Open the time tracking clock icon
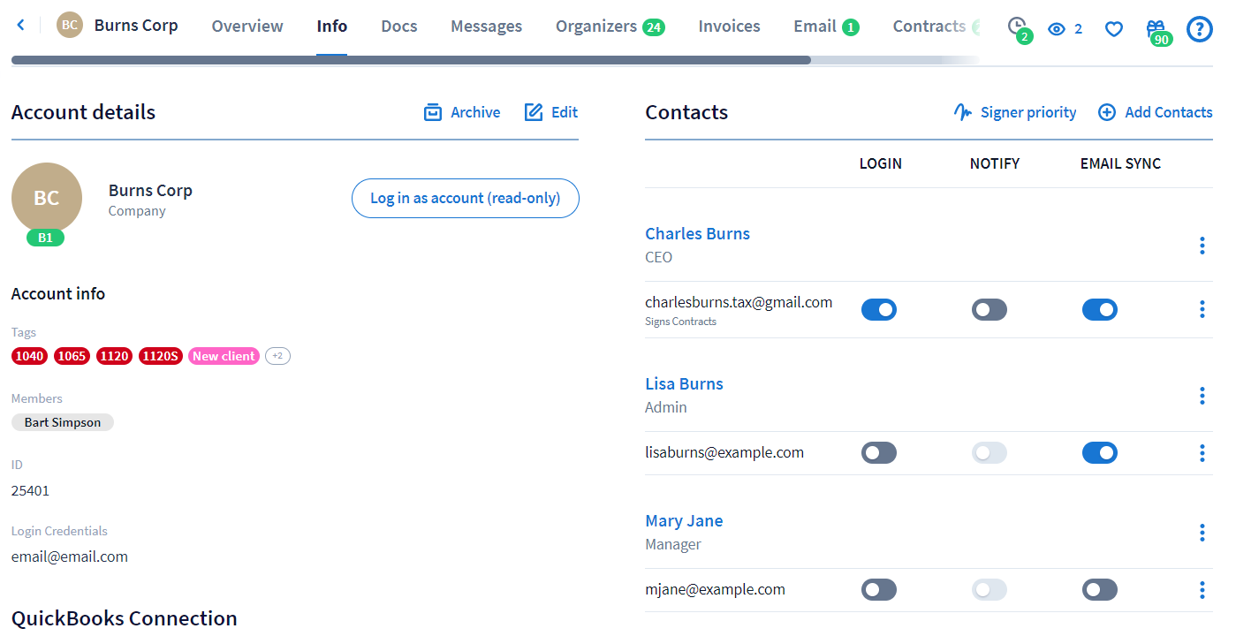The width and height of the screenshot is (1236, 636). [x=1017, y=26]
